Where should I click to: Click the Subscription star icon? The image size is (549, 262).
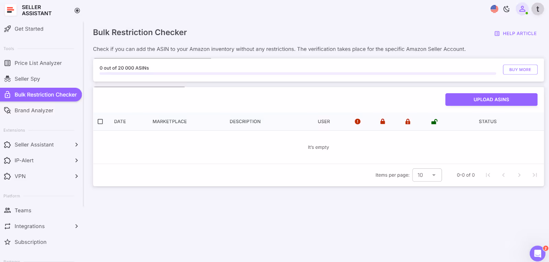[8, 242]
